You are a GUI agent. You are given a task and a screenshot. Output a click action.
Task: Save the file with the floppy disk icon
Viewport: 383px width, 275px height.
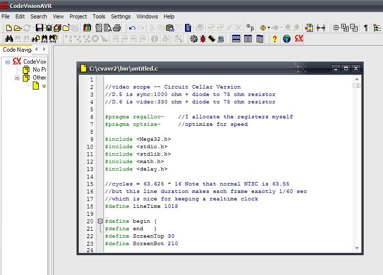click(39, 28)
